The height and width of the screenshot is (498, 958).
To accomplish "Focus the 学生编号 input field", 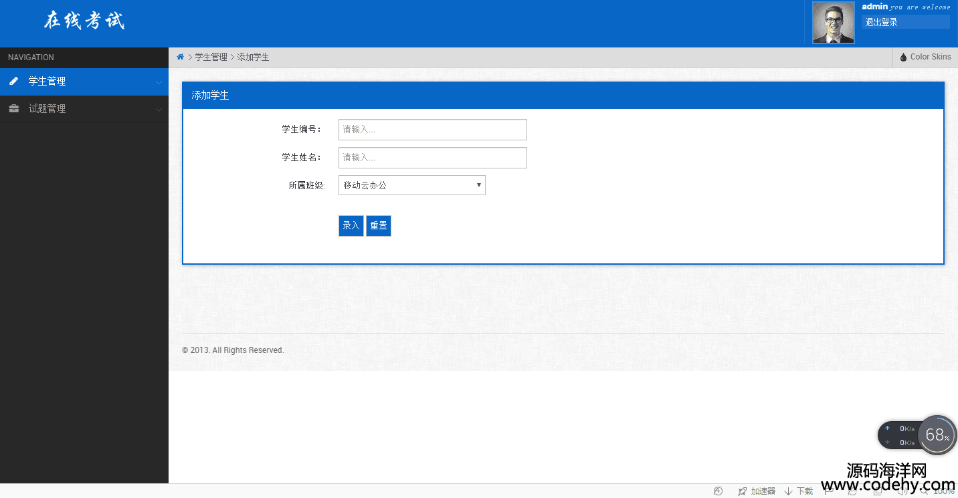I will click(x=433, y=130).
